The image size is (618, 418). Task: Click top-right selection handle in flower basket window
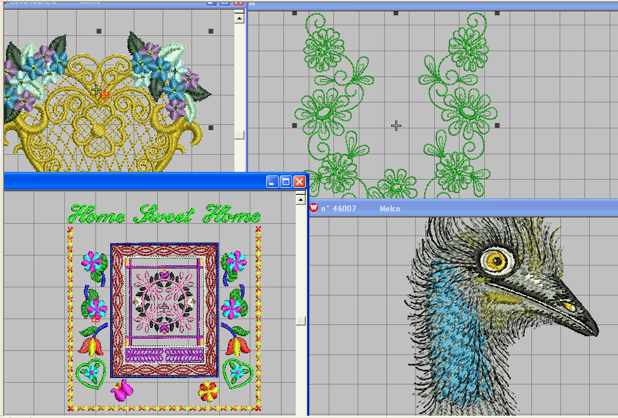pyautogui.click(x=211, y=31)
